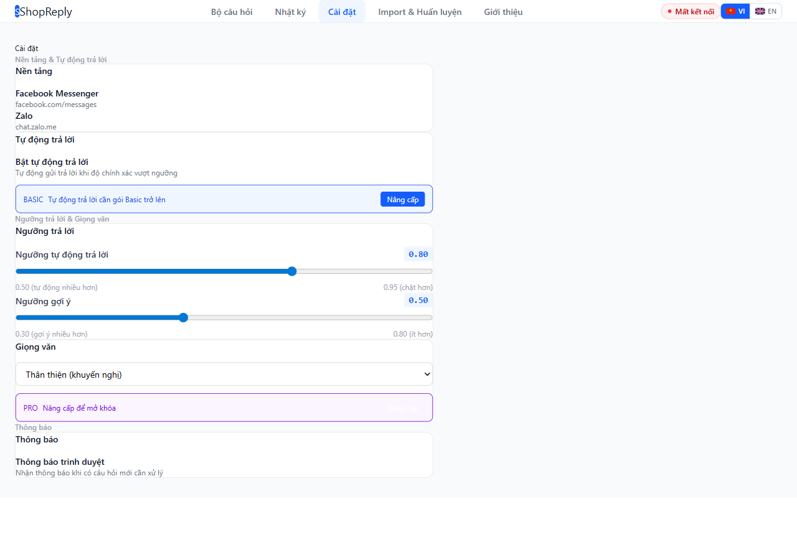Adjust the Ngưỡng tự động trả lời slider

pyautogui.click(x=291, y=271)
